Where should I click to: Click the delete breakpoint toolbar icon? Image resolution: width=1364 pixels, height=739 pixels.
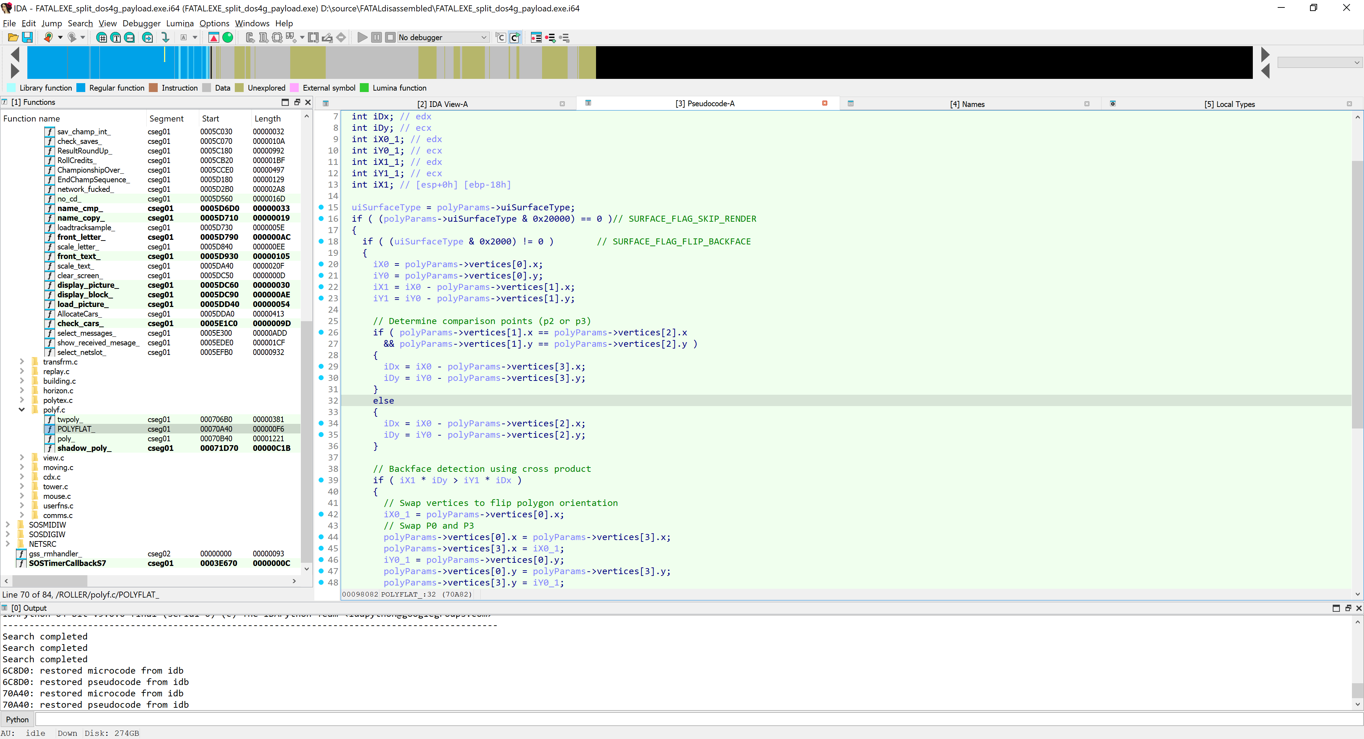[x=564, y=37]
